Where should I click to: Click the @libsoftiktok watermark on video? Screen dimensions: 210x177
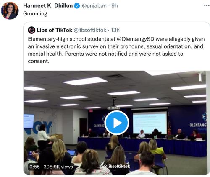point(116,166)
